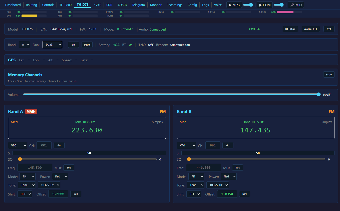Screen dimensions: 340x211
Task: Open Band A Tone type dropdown
Action: pos(27,185)
